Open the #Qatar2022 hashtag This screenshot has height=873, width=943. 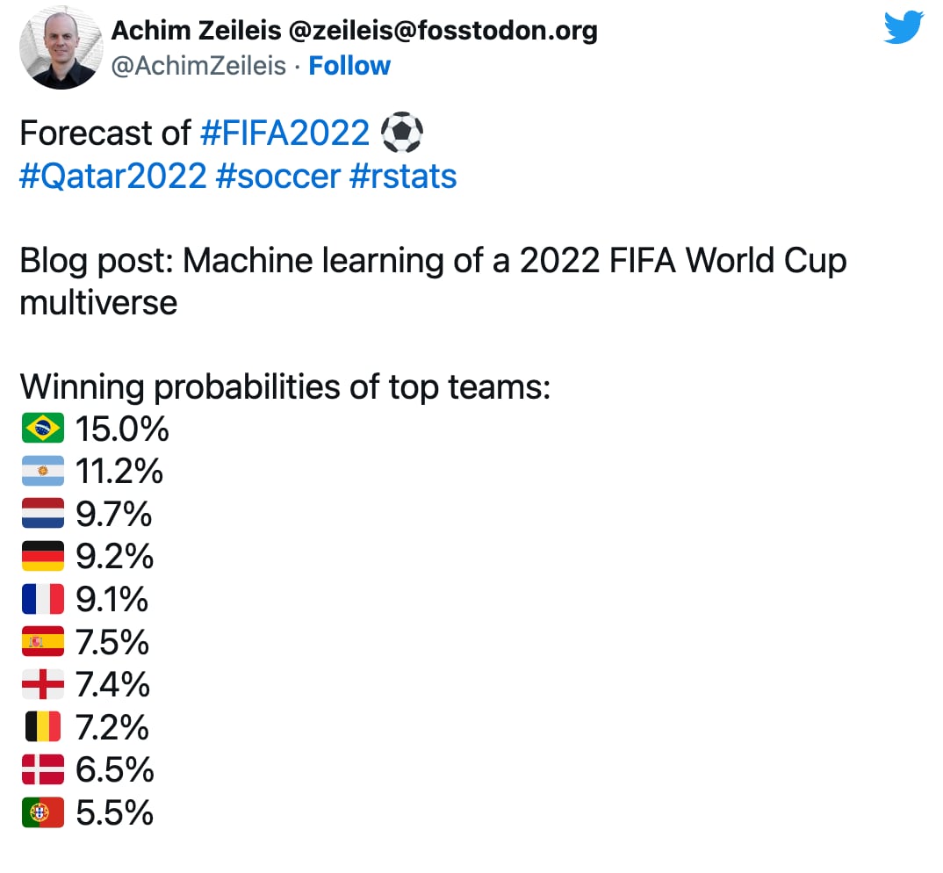point(112,177)
